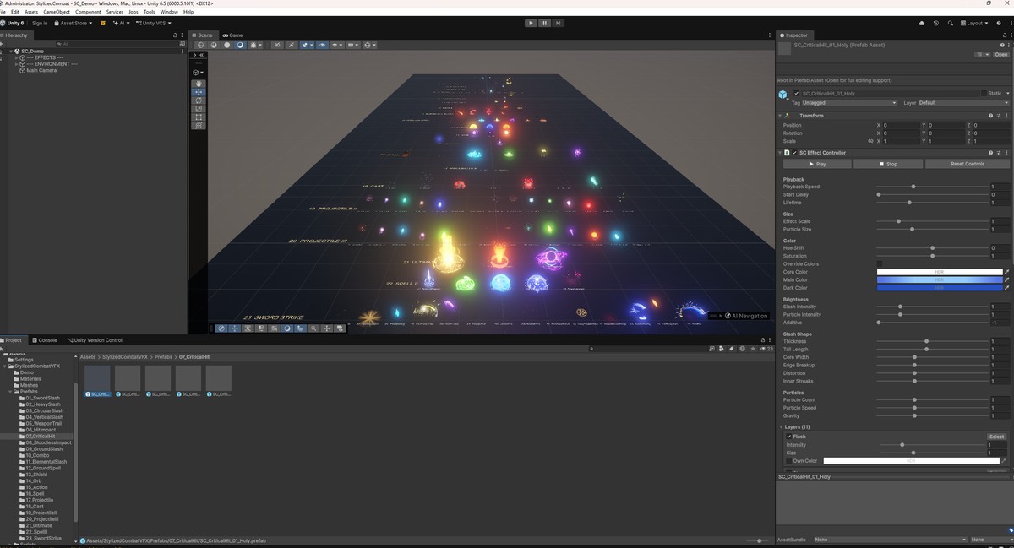Screen dimensions: 1014x548
Task: Open the Component menu
Action: pos(89,12)
